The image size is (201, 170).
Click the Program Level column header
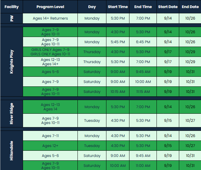point(50,7)
